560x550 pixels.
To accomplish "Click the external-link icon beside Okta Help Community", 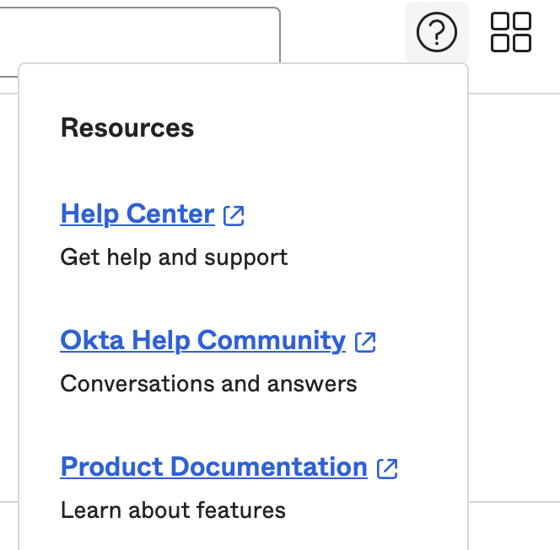I will point(365,342).
